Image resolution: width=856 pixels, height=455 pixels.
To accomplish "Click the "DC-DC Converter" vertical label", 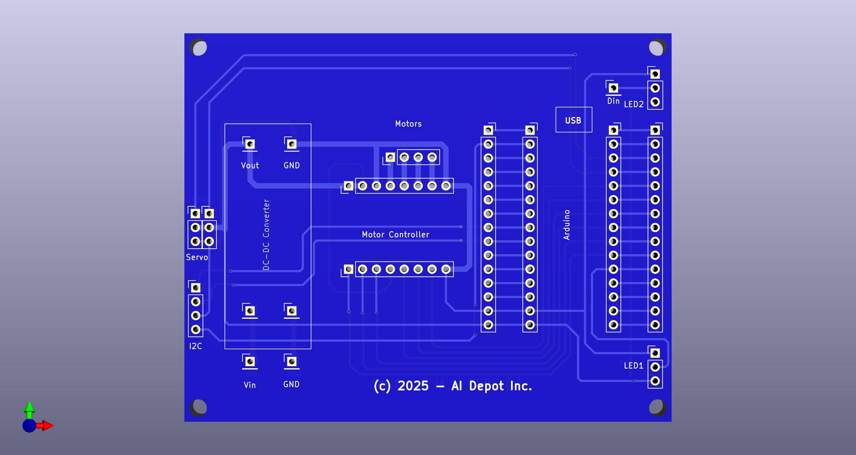I will (266, 234).
